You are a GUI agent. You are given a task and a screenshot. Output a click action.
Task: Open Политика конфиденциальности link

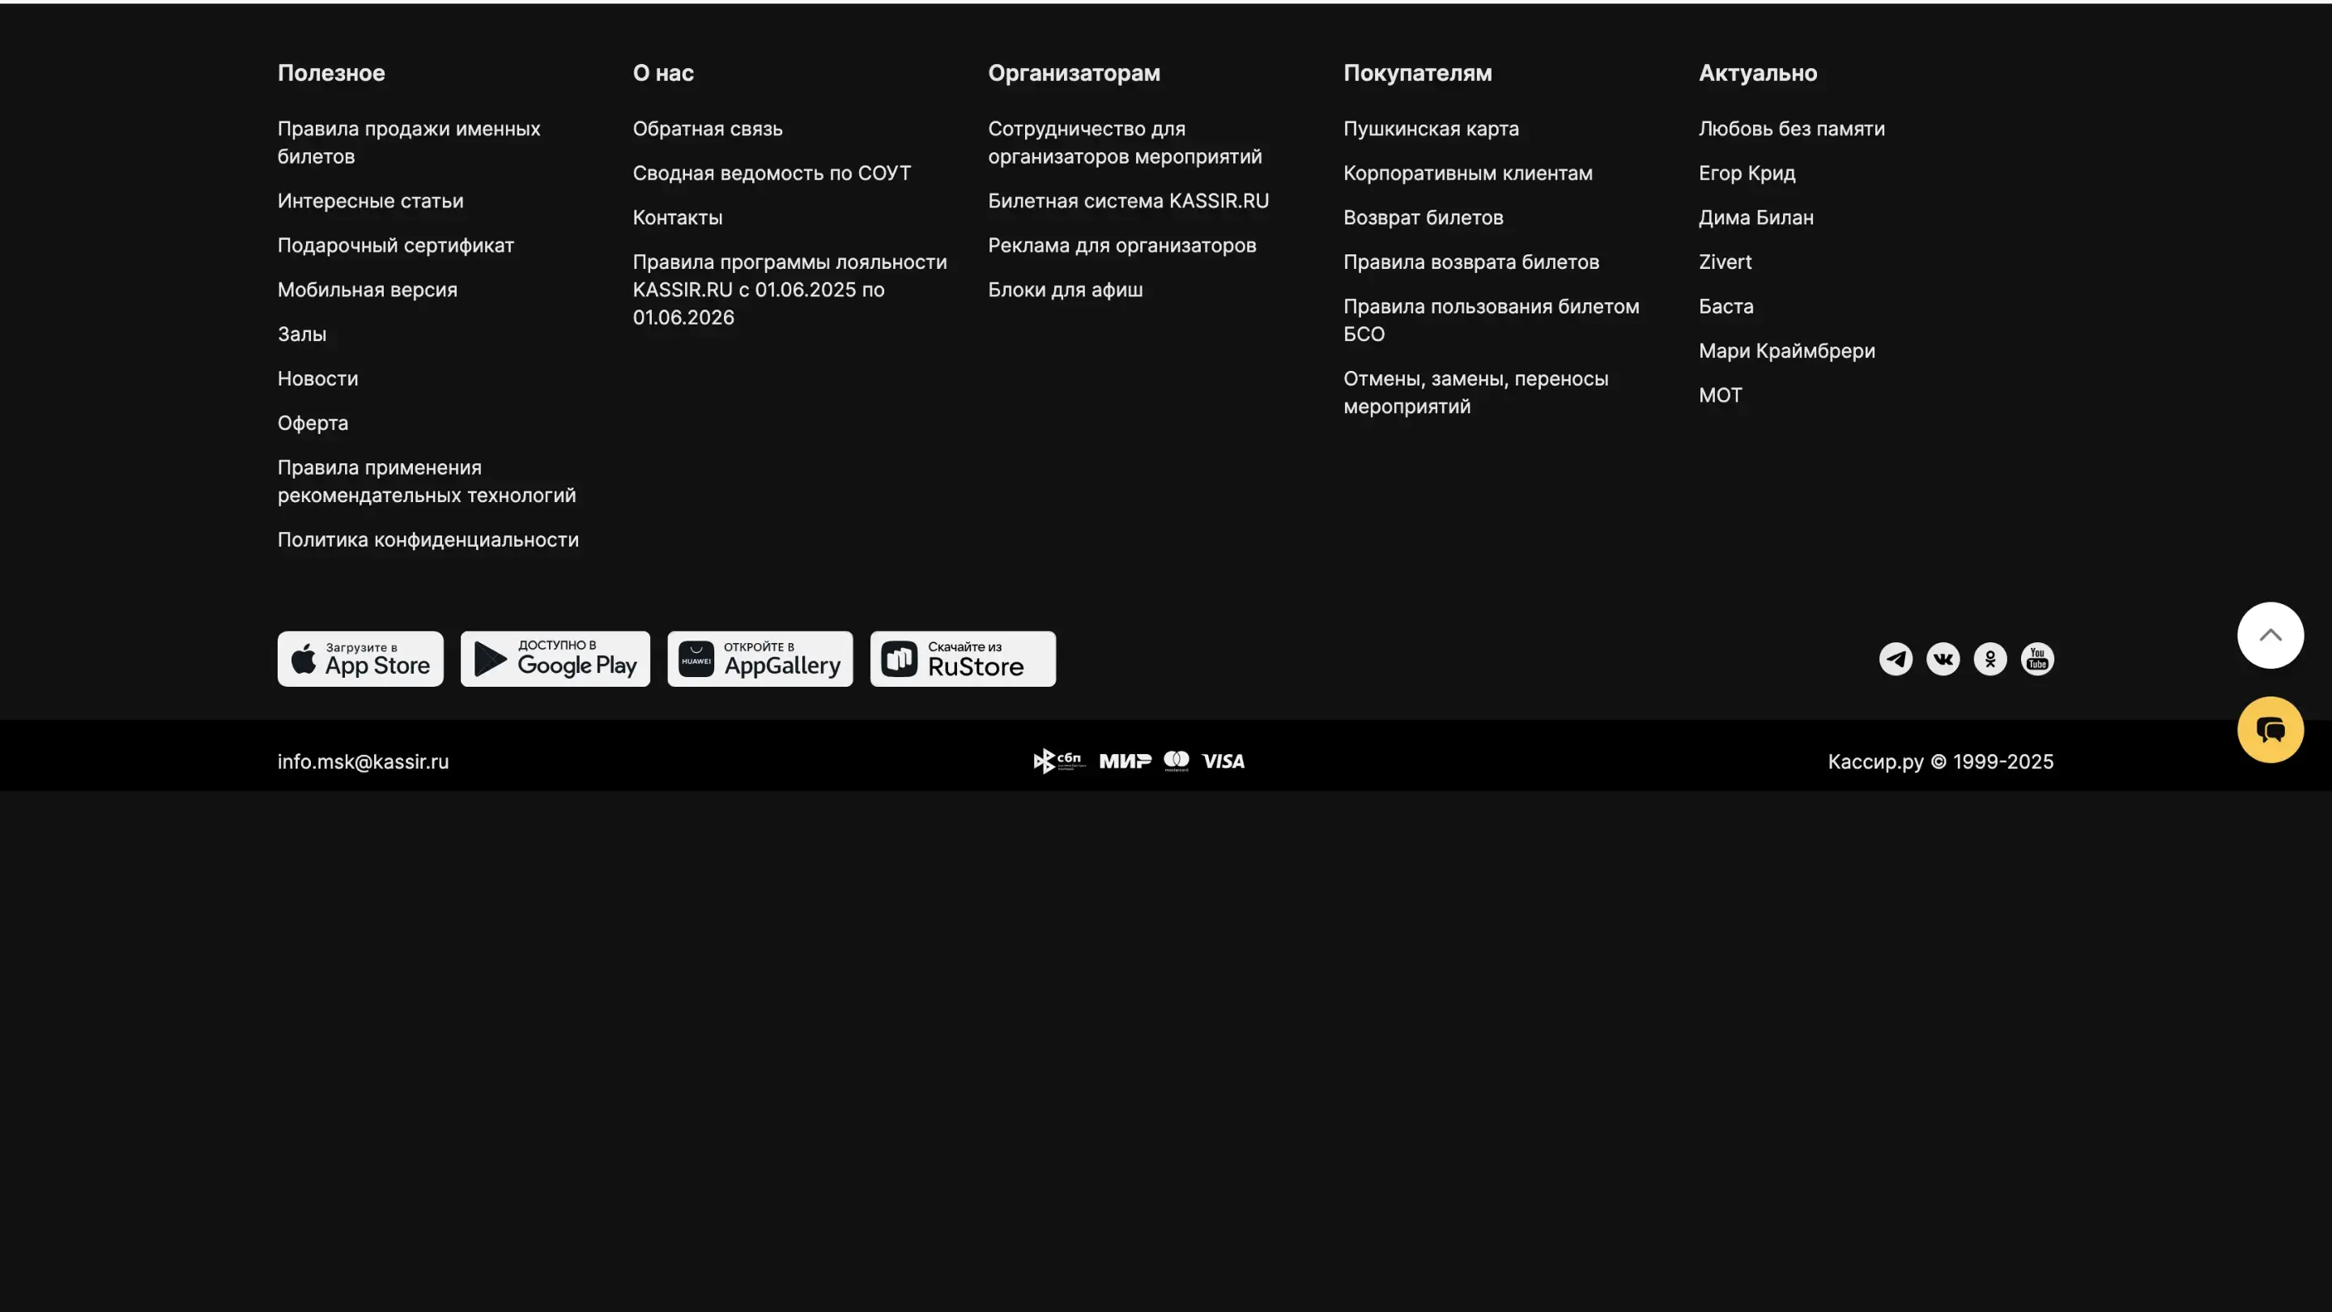[x=428, y=539]
